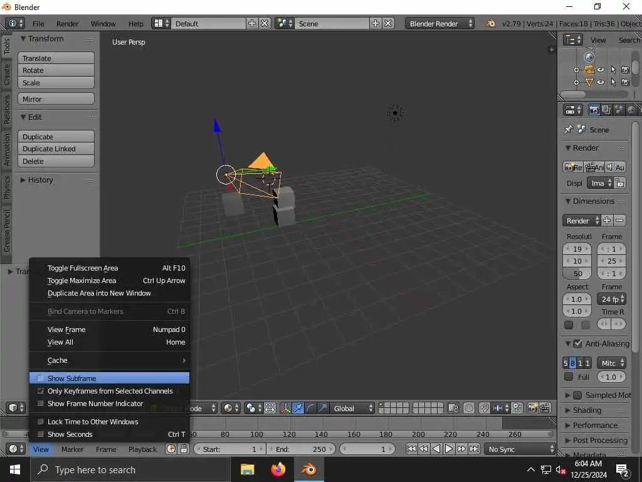Click the End frame 250 field
This screenshot has height=482, width=642.
click(301, 449)
